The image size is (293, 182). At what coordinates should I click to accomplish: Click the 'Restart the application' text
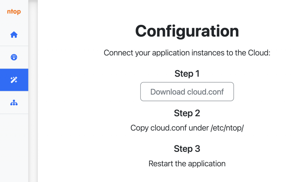[x=187, y=164]
